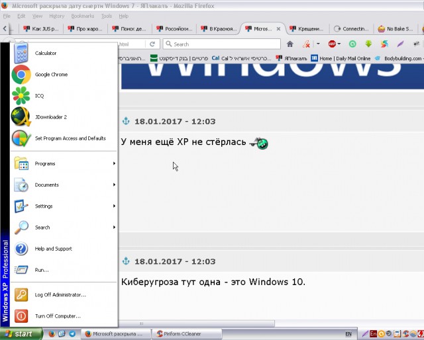Click the page horizontal scrollbar
The image size is (424, 340).
(196, 323)
